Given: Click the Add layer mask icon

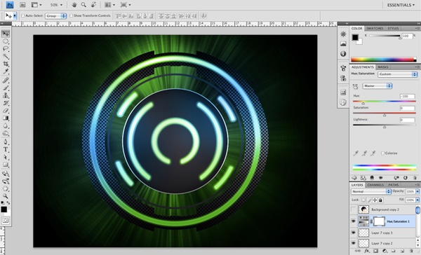Looking at the screenshot, I should [375, 251].
